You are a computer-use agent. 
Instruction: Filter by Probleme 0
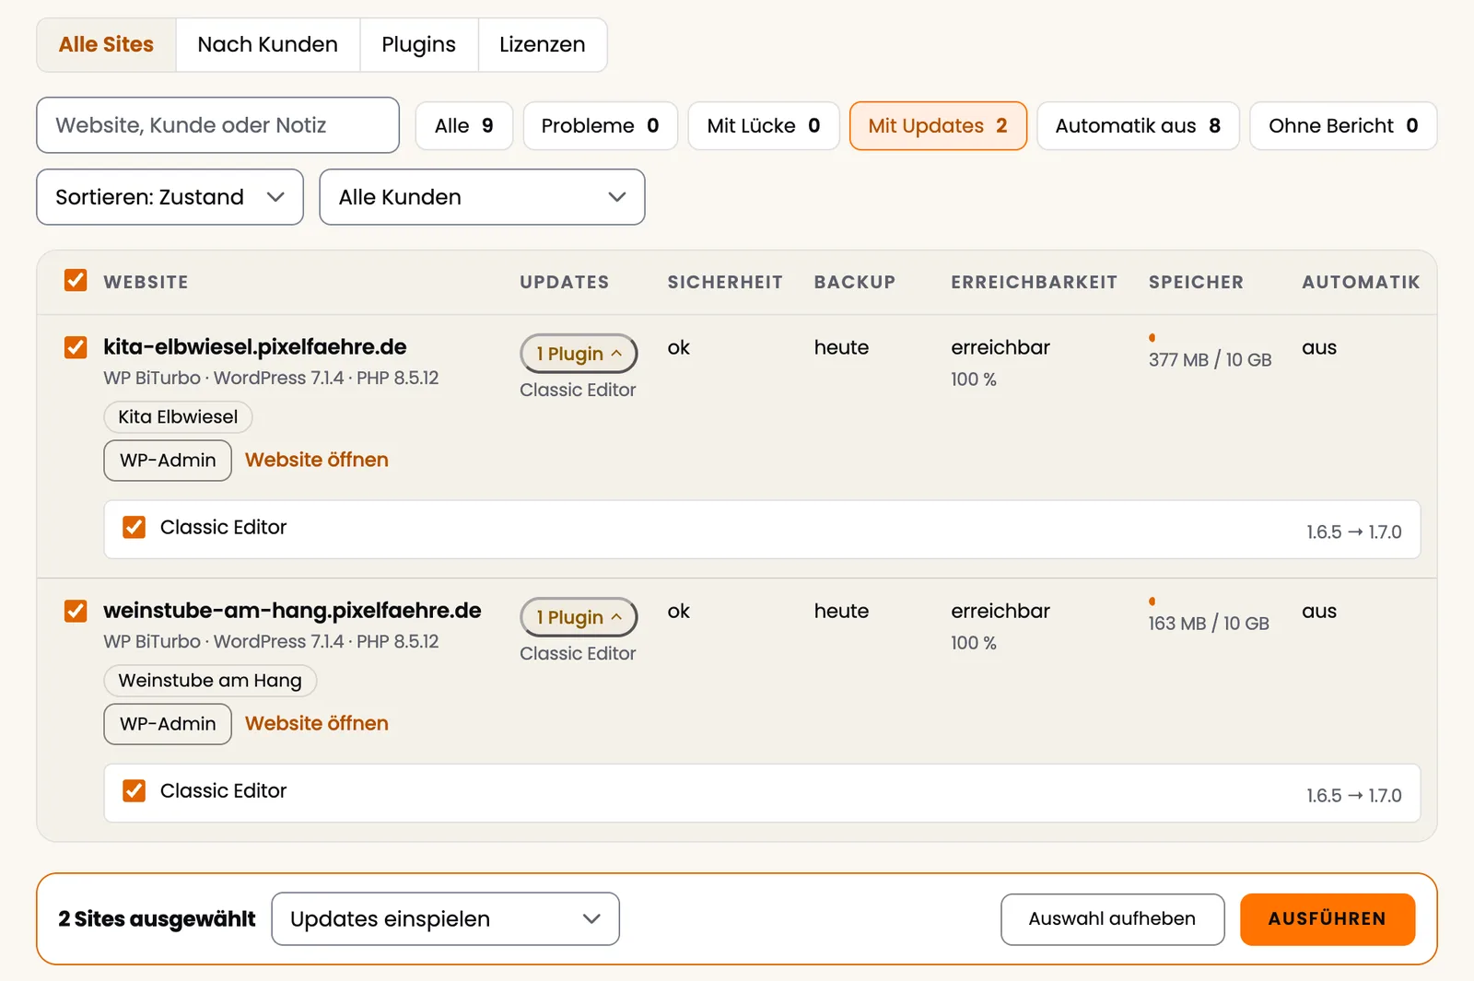pos(600,125)
